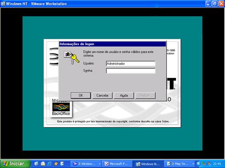
Task: Click the taskbar clock 21:41
Action: pos(217,164)
